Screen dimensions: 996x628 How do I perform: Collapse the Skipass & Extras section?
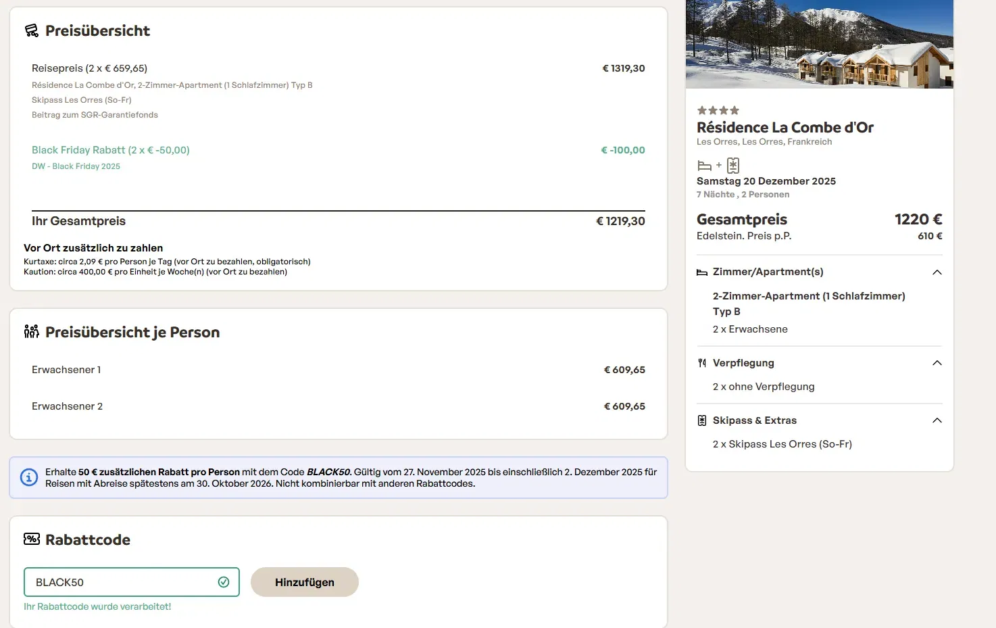(937, 420)
